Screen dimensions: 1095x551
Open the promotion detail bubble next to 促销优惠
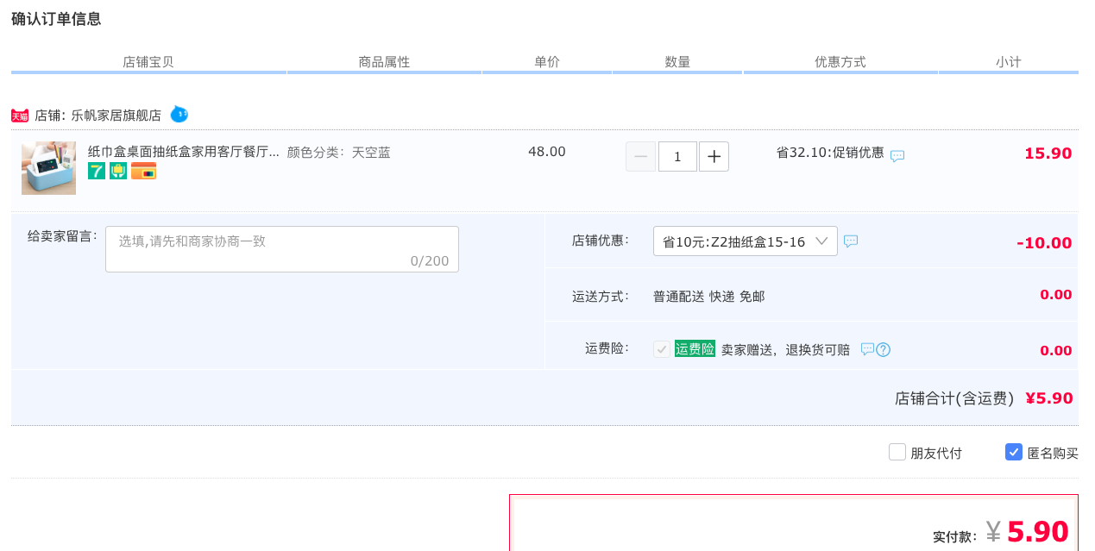point(897,156)
